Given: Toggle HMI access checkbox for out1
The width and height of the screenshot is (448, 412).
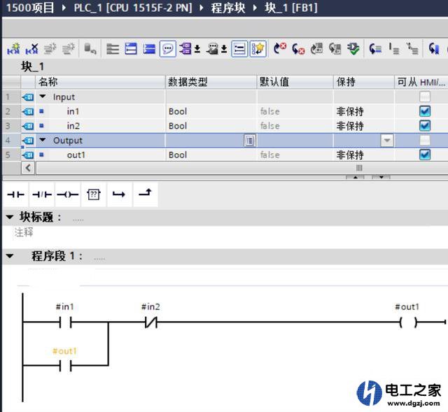Looking at the screenshot, I should [425, 155].
